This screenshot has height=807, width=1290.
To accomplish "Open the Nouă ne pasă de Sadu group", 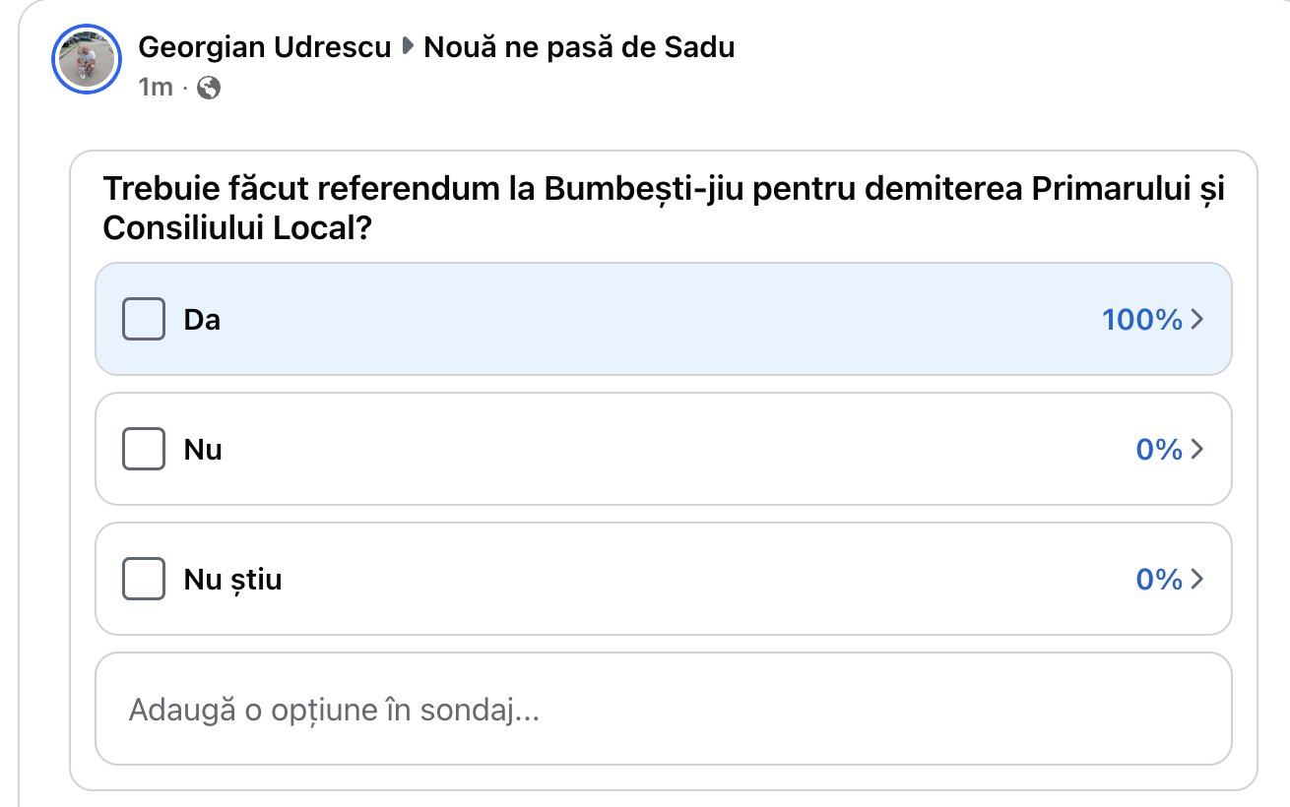I will pyautogui.click(x=579, y=46).
